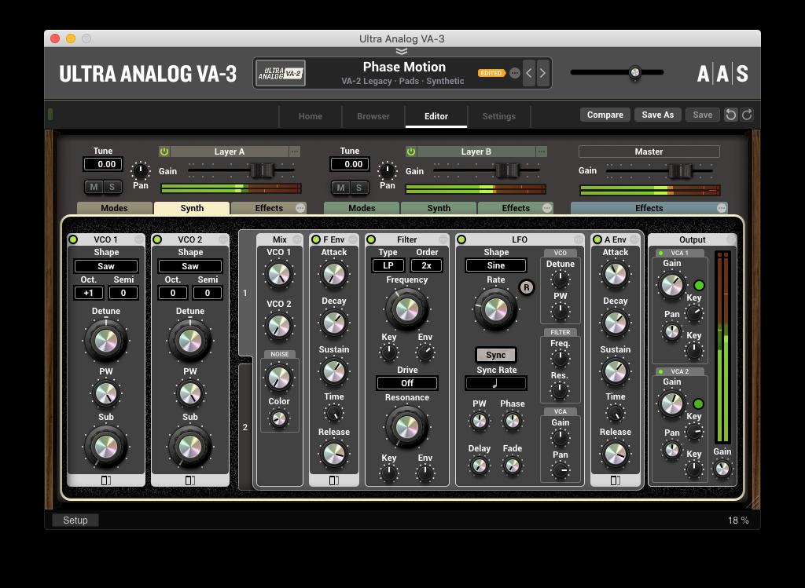Open A Env module options icon
The width and height of the screenshot is (805, 588).
click(634, 239)
